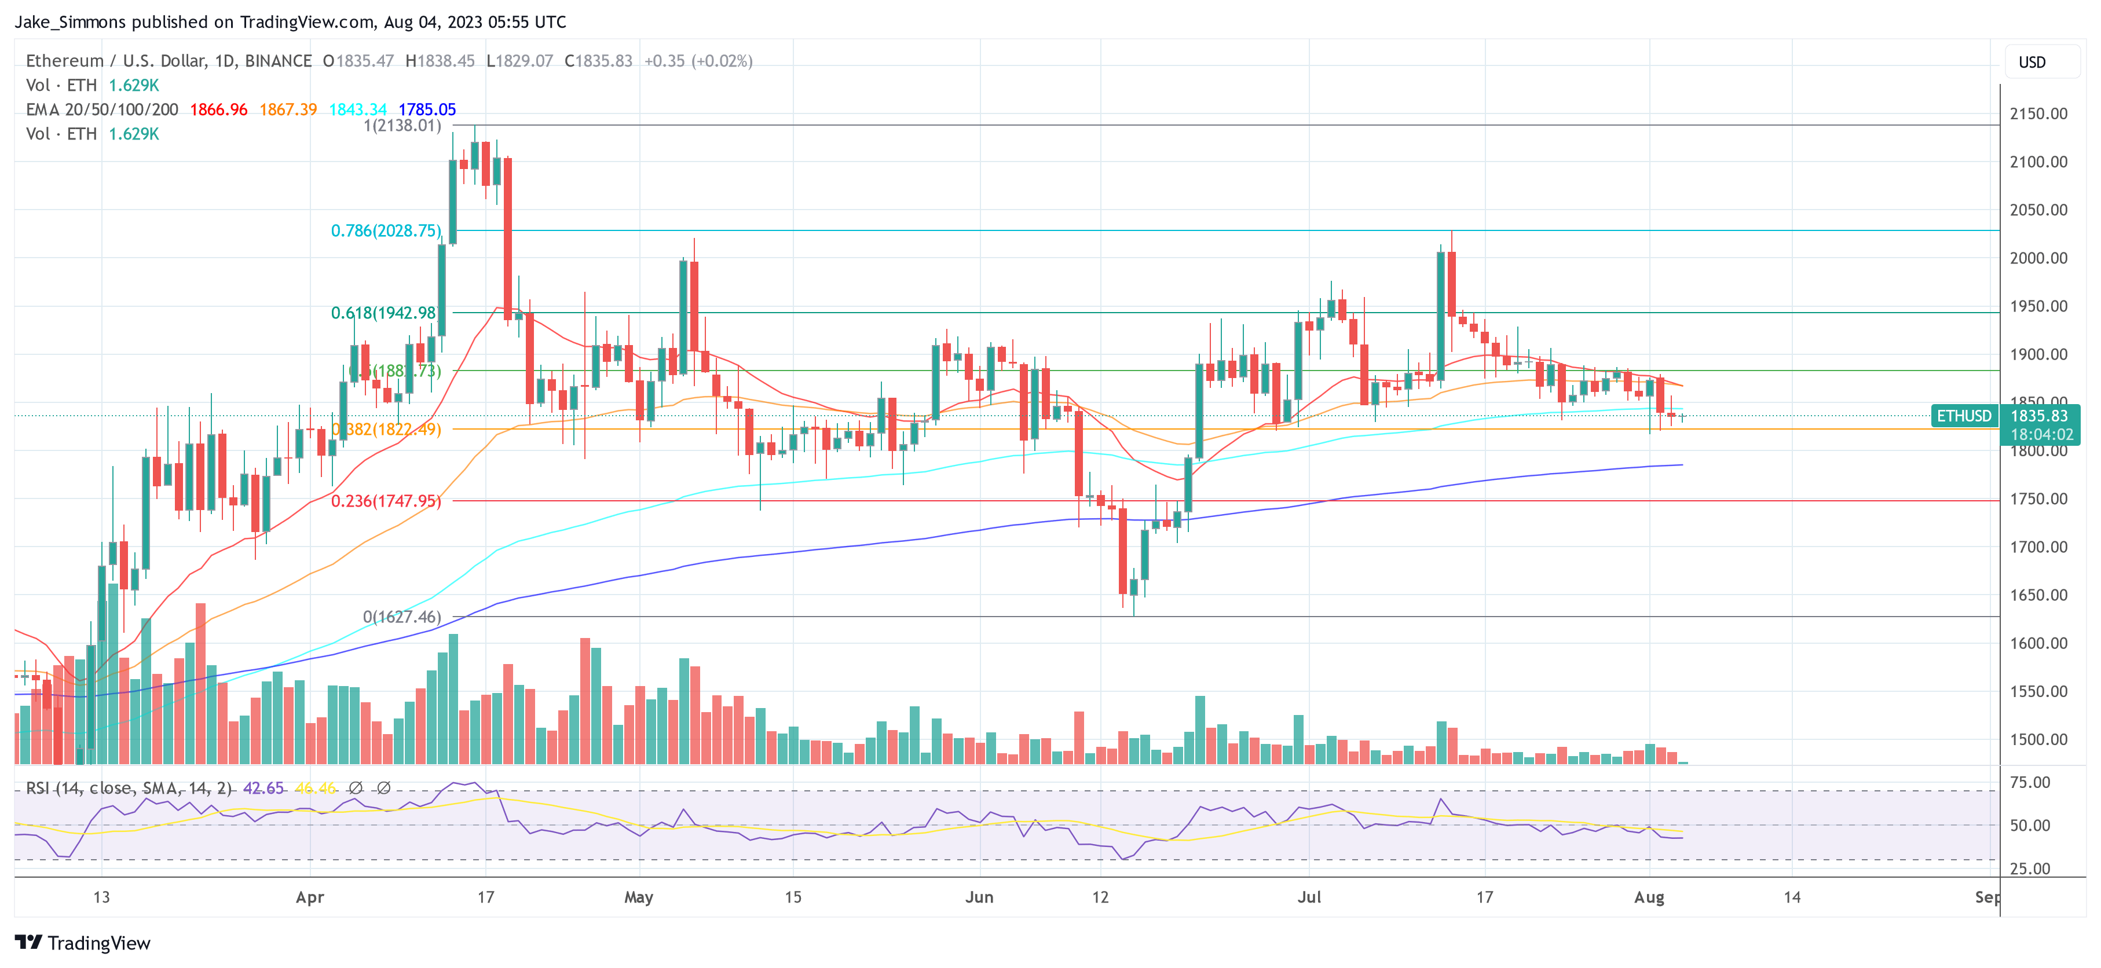This screenshot has width=2101, height=968.
Task: Click RSI value 42.65
Action: tap(263, 788)
